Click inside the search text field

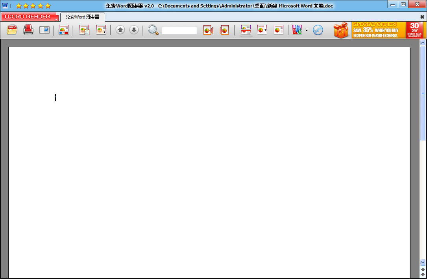[179, 30]
